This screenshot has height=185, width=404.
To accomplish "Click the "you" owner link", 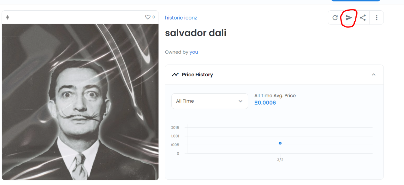I will point(194,52).
